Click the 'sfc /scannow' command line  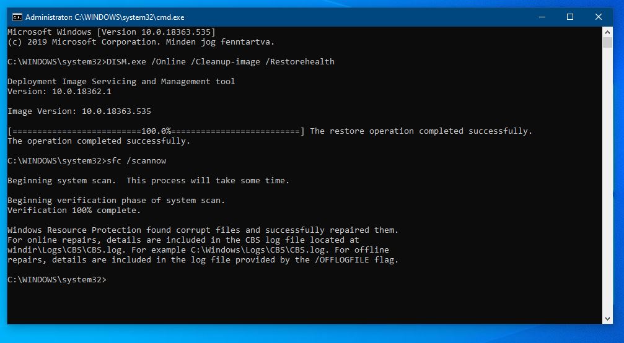[87, 161]
